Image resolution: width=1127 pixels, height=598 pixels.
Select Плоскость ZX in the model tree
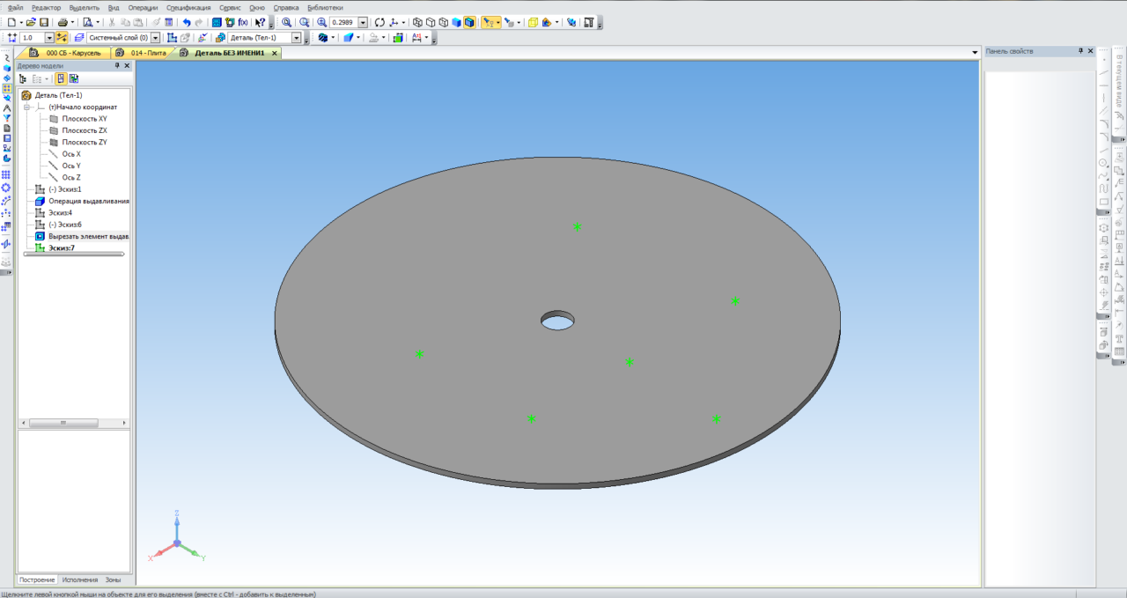point(85,130)
